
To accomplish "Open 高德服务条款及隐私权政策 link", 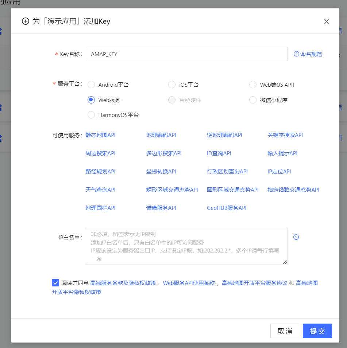I will click(123, 283).
